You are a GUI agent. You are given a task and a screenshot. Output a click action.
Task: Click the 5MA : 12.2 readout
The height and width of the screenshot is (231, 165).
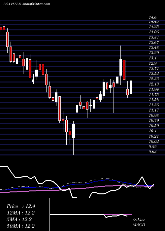[19, 219]
